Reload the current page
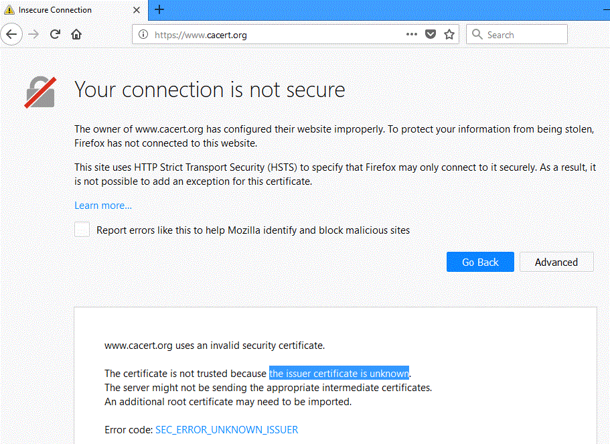Screen dimensions: 610x444 point(56,34)
